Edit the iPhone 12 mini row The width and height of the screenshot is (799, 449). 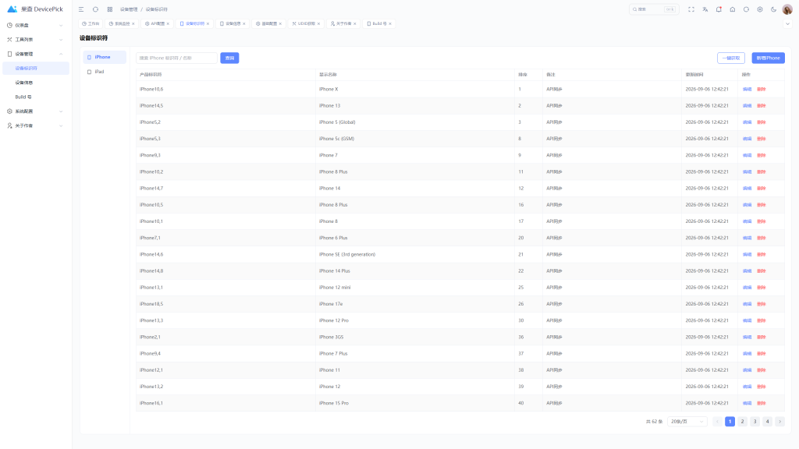(x=747, y=287)
